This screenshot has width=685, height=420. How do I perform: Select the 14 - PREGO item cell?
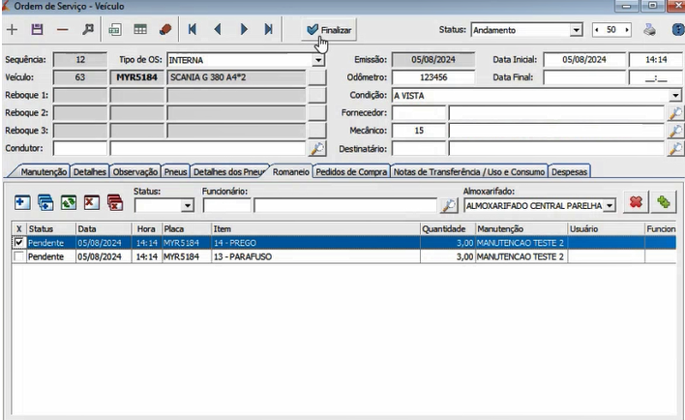[x=315, y=243]
